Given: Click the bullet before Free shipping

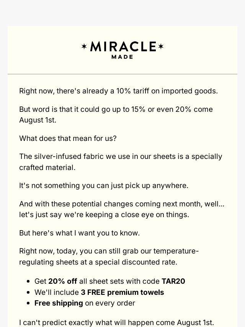Looking at the screenshot, I should point(28,303).
